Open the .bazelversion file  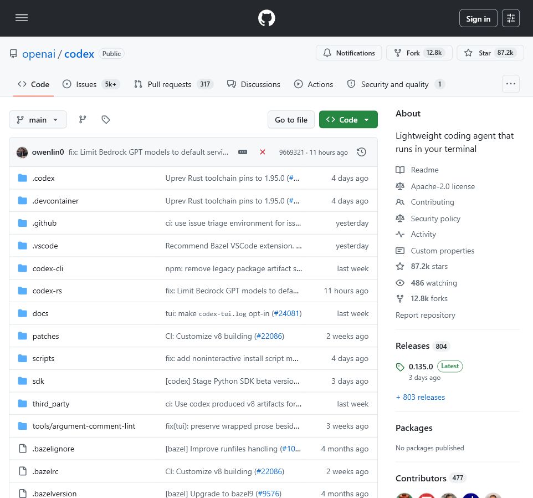click(x=54, y=494)
